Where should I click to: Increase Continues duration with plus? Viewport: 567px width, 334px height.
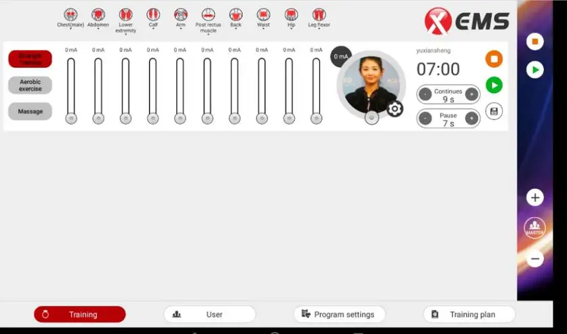(x=471, y=95)
